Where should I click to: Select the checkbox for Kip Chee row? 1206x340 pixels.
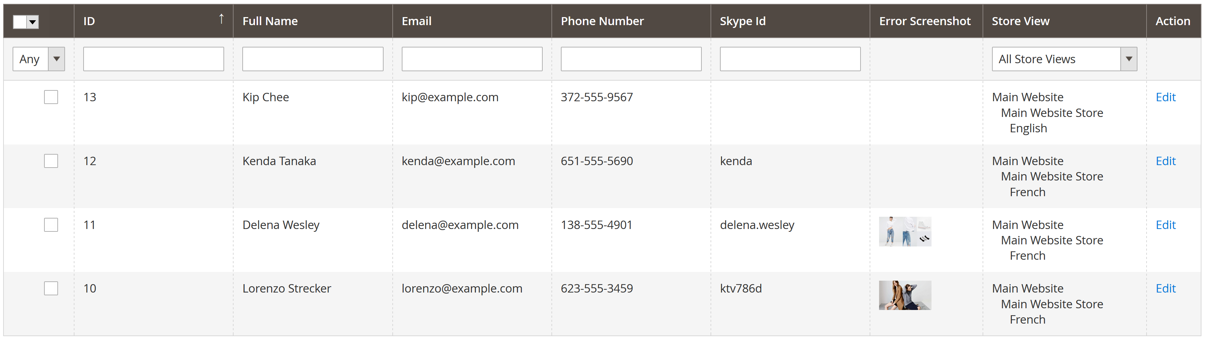click(51, 97)
